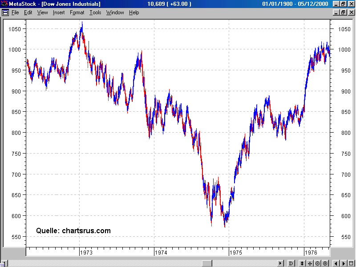
Task: Open the Format menu
Action: 77,12
